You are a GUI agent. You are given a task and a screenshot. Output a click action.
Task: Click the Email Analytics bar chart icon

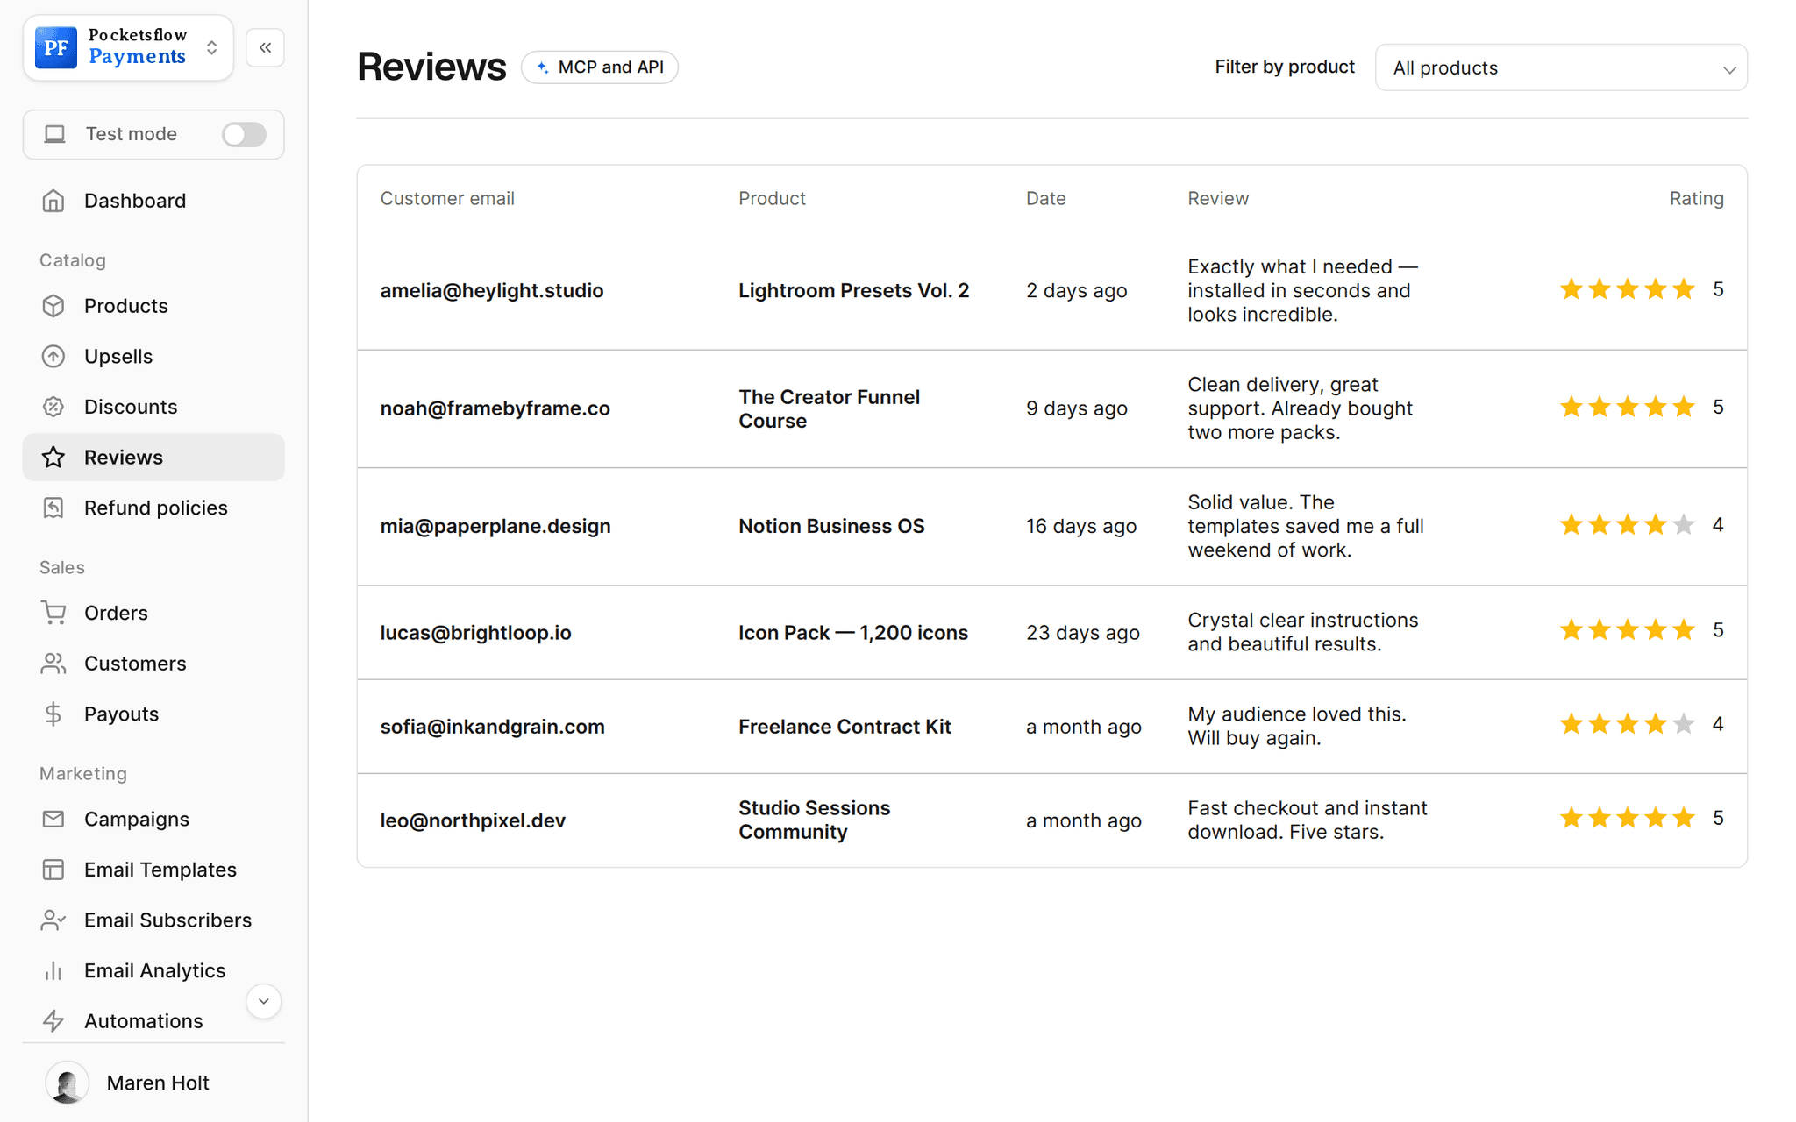pyautogui.click(x=53, y=970)
